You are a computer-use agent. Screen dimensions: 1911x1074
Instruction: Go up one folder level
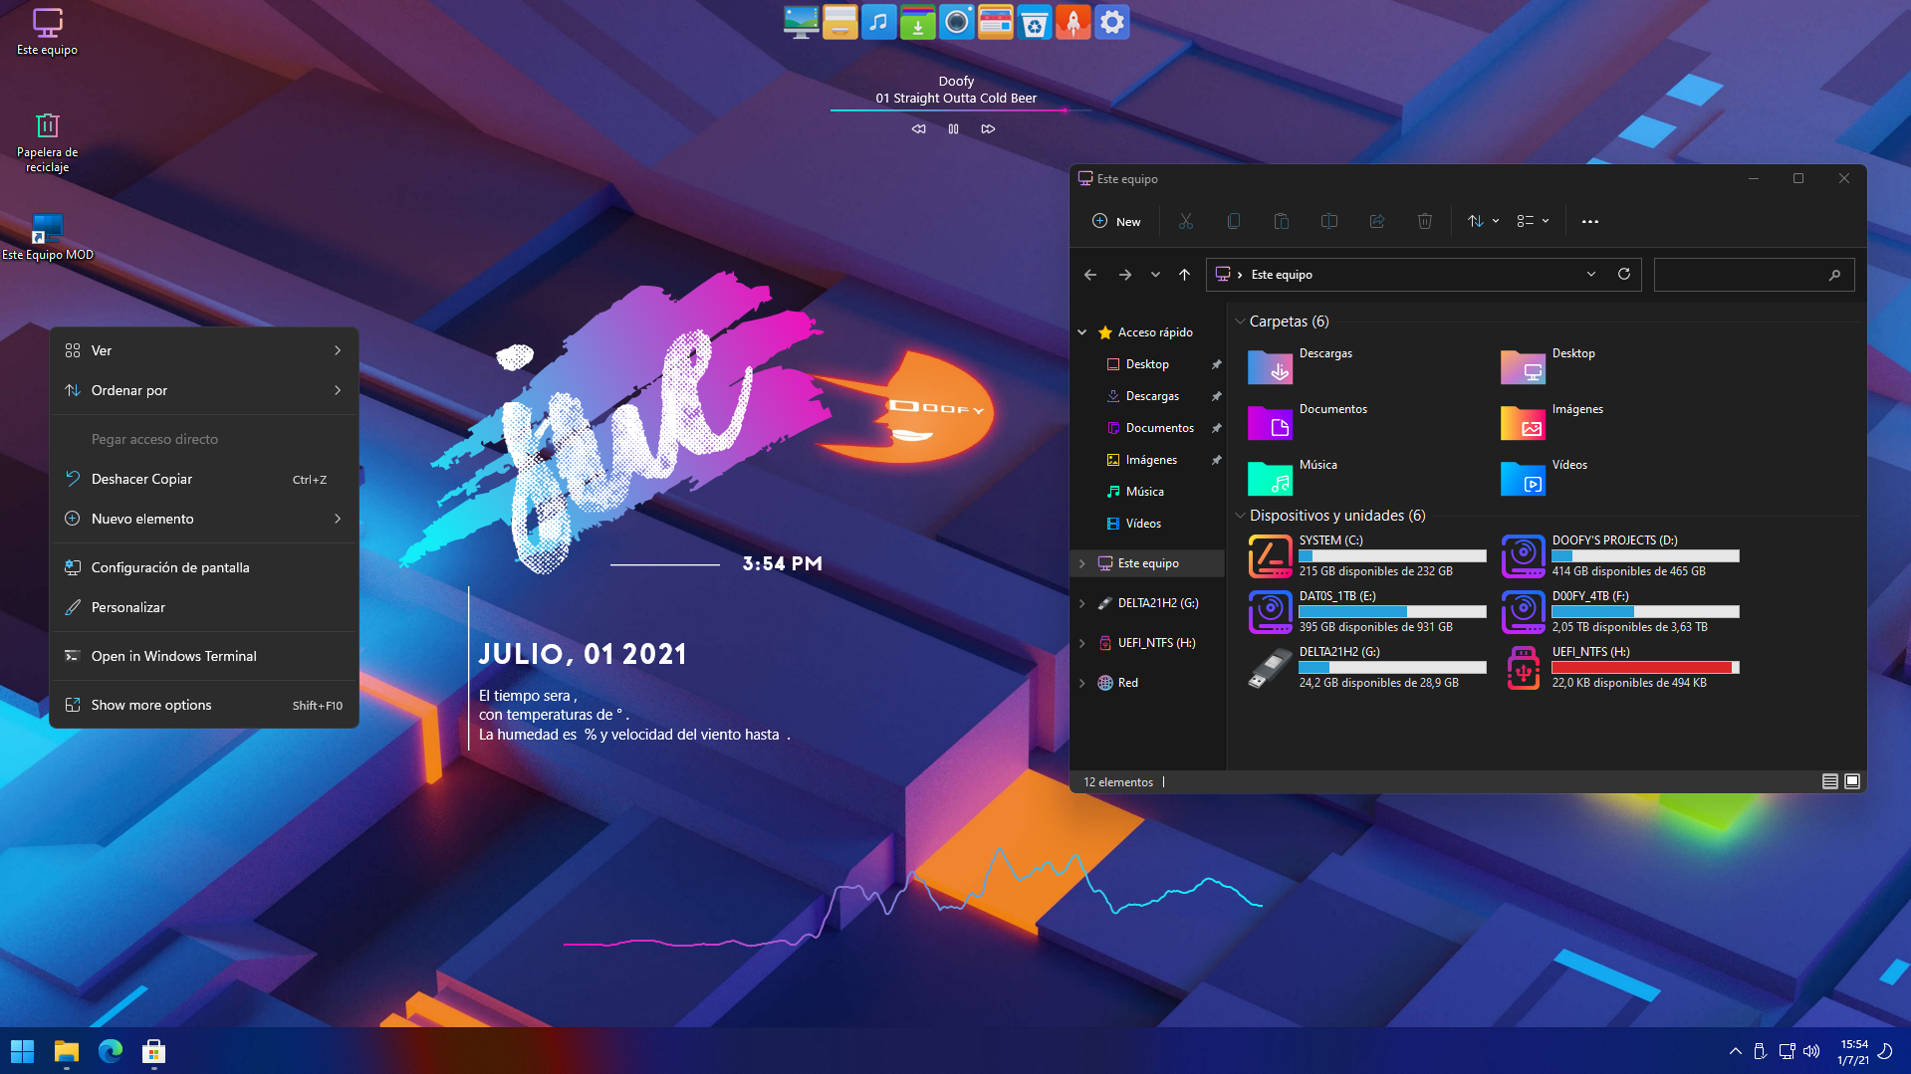[1184, 275]
